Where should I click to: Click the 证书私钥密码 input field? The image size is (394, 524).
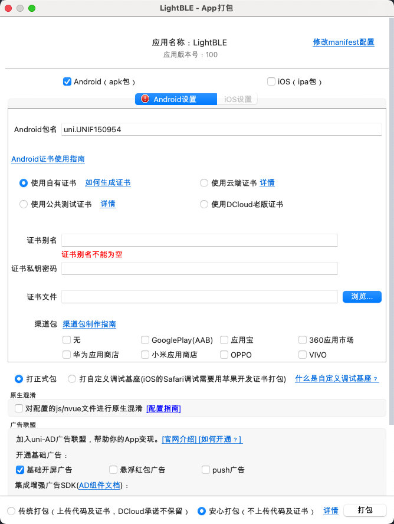point(199,268)
